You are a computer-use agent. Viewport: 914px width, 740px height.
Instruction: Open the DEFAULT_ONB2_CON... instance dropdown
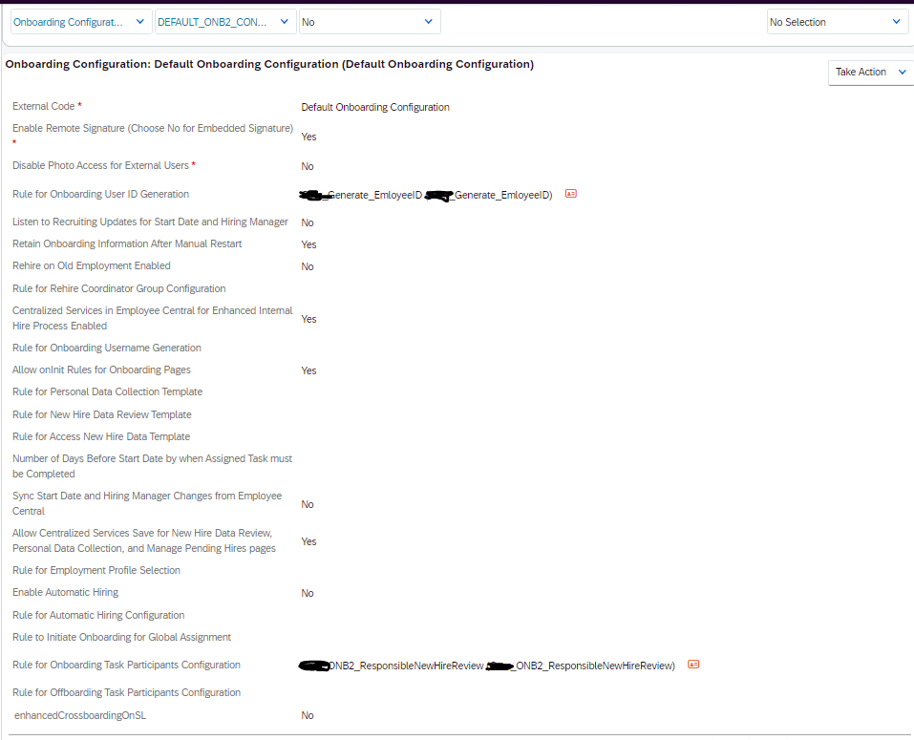(x=225, y=22)
